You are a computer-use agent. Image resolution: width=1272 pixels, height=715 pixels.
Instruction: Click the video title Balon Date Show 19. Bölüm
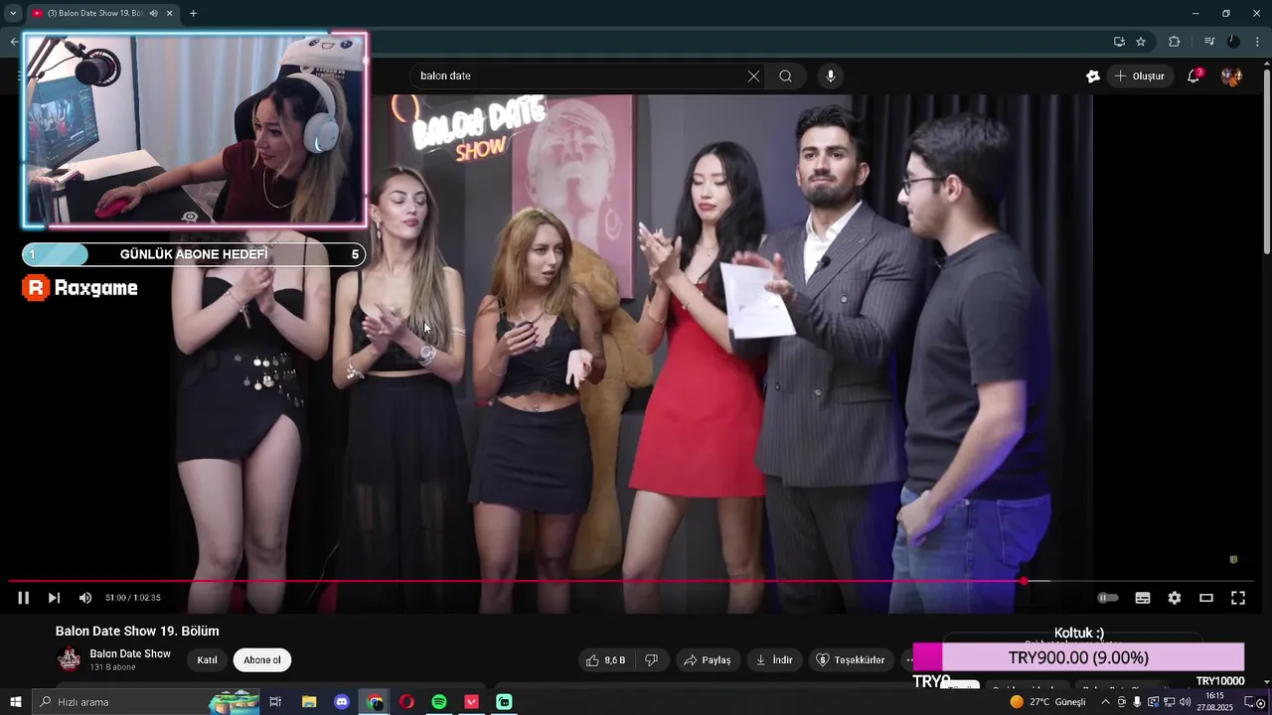(137, 631)
